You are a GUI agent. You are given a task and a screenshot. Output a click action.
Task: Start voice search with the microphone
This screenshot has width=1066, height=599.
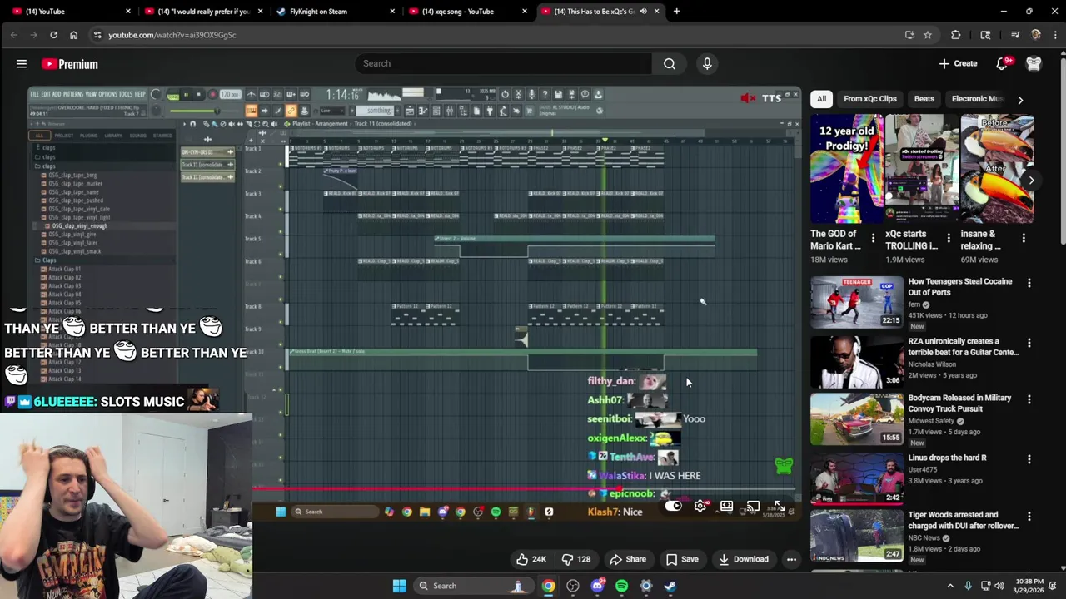[x=707, y=63]
